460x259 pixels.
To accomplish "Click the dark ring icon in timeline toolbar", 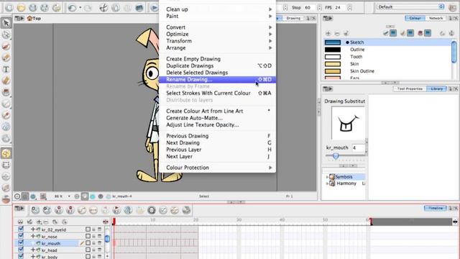I will (152, 210).
